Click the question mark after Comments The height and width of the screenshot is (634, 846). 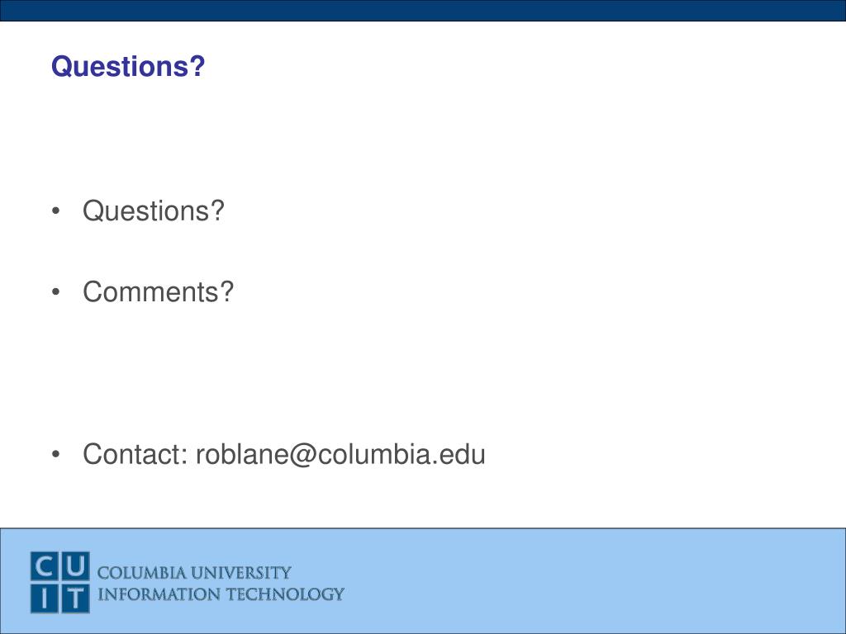226,291
